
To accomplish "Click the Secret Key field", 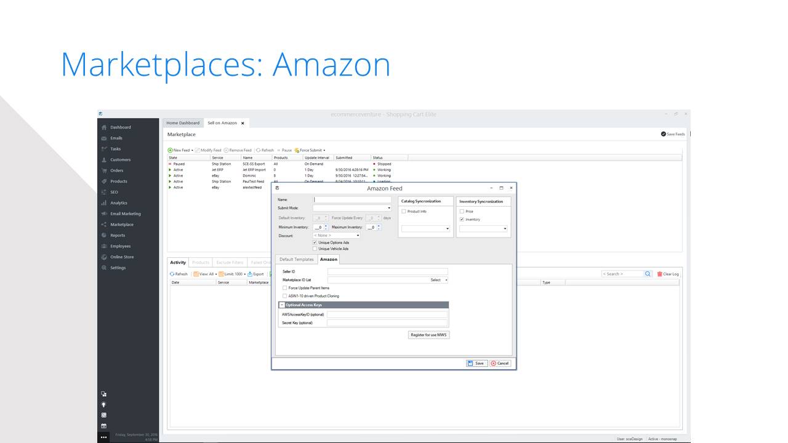I will click(388, 322).
